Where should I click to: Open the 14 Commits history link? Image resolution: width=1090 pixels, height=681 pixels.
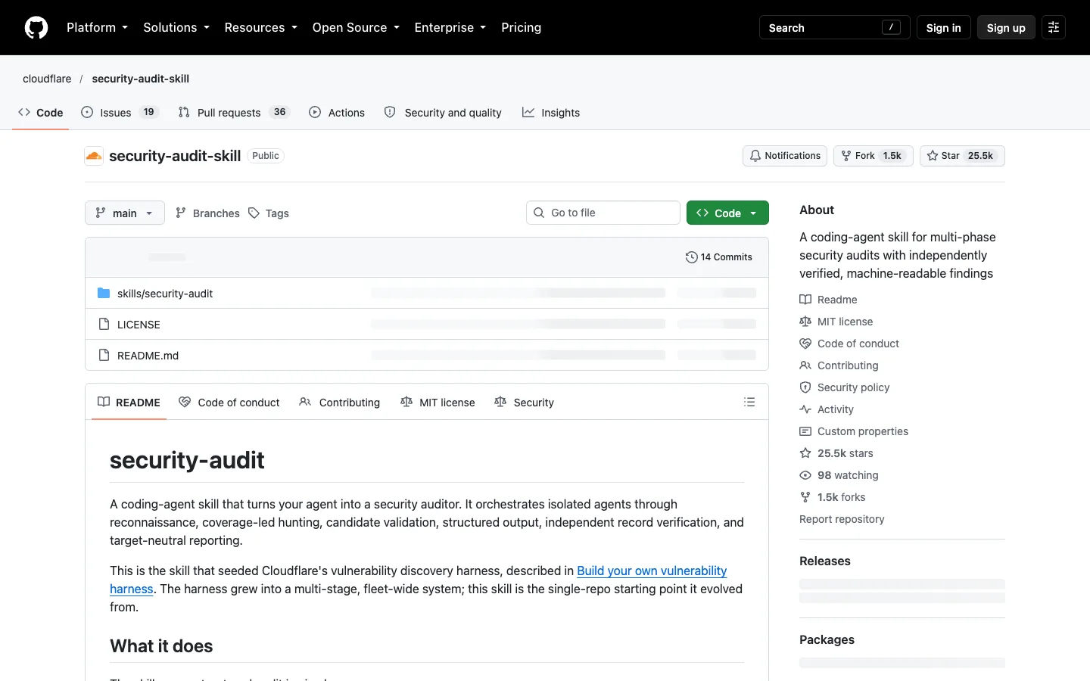[x=719, y=257]
